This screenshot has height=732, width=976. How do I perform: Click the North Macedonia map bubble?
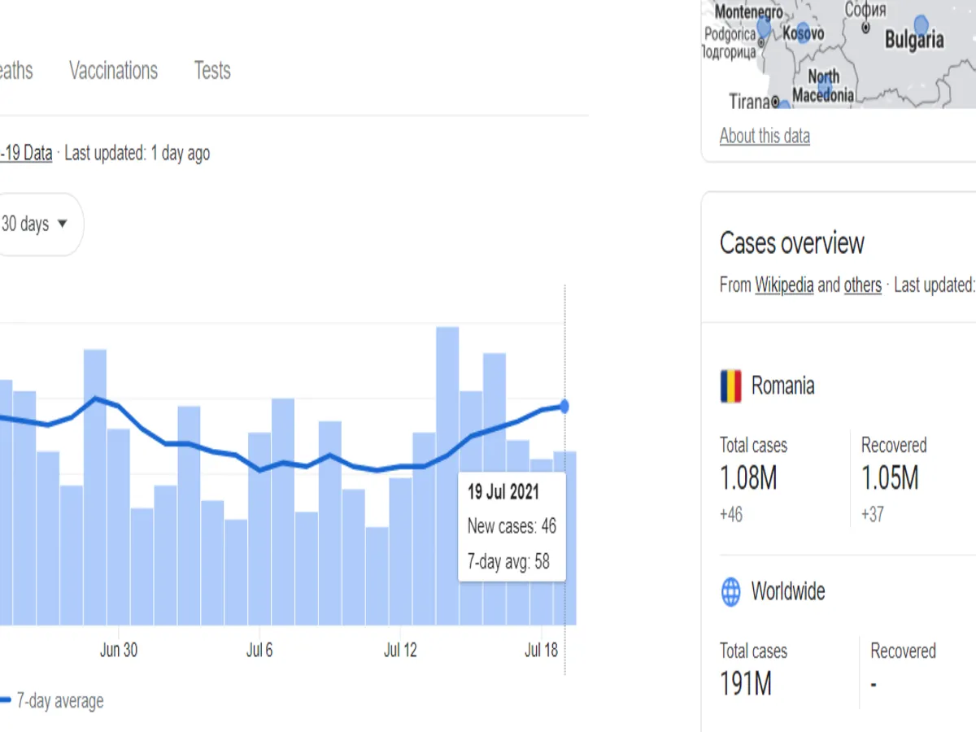click(824, 77)
